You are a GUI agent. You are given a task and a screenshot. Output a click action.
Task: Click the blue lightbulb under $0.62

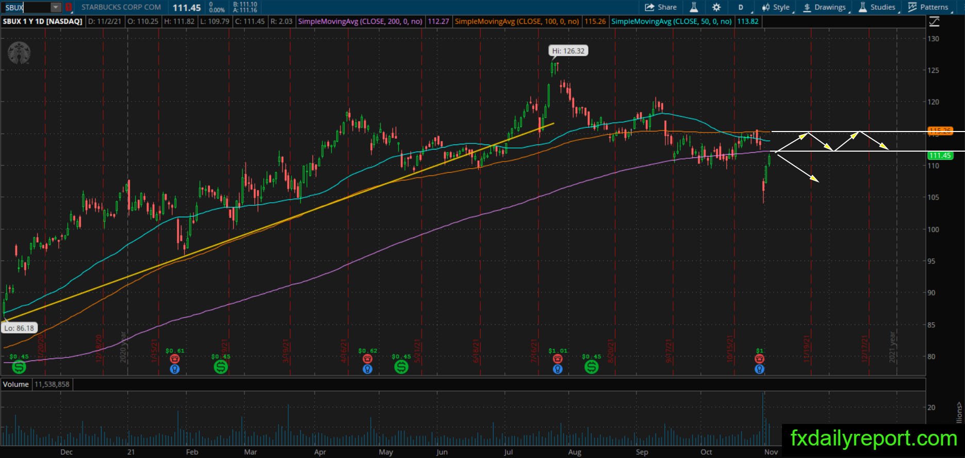coord(367,369)
